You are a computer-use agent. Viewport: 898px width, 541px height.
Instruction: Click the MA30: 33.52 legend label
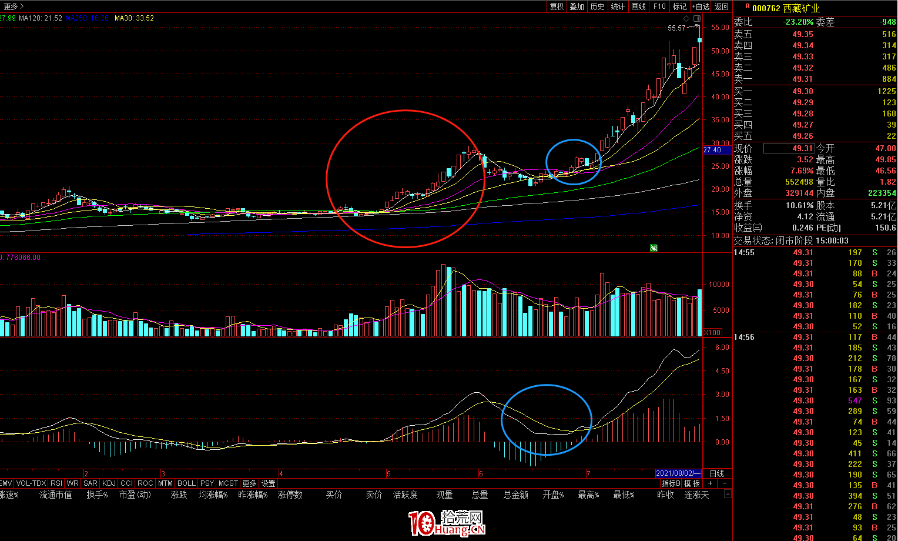click(x=134, y=18)
